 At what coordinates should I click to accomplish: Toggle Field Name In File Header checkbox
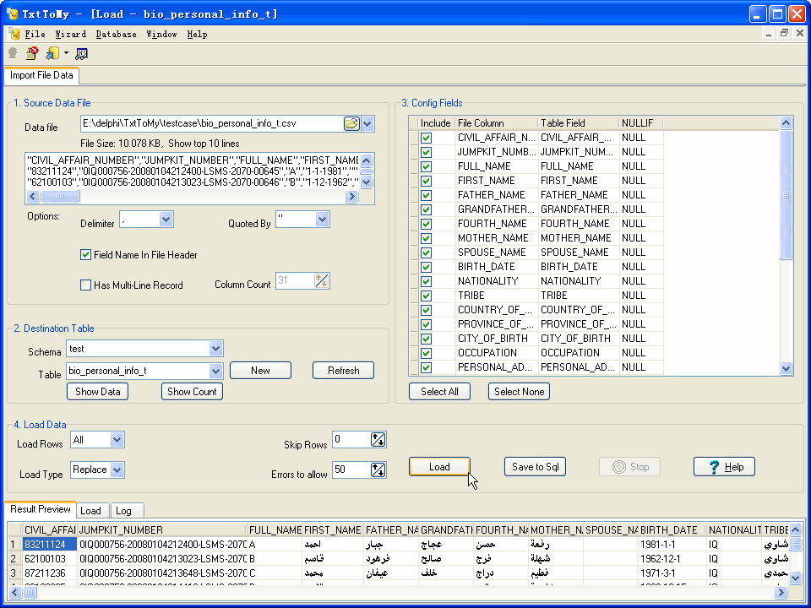click(x=86, y=255)
